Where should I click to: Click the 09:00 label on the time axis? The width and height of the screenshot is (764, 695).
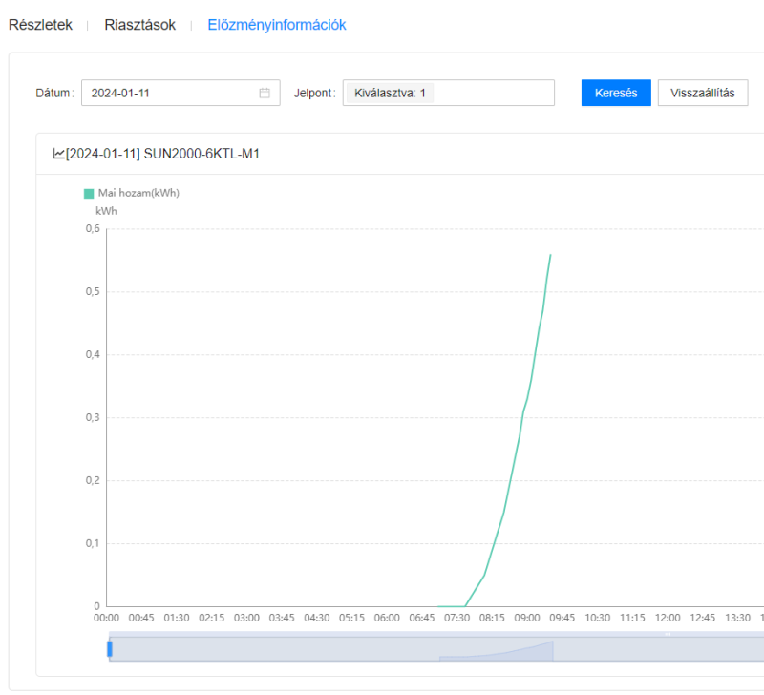[527, 618]
